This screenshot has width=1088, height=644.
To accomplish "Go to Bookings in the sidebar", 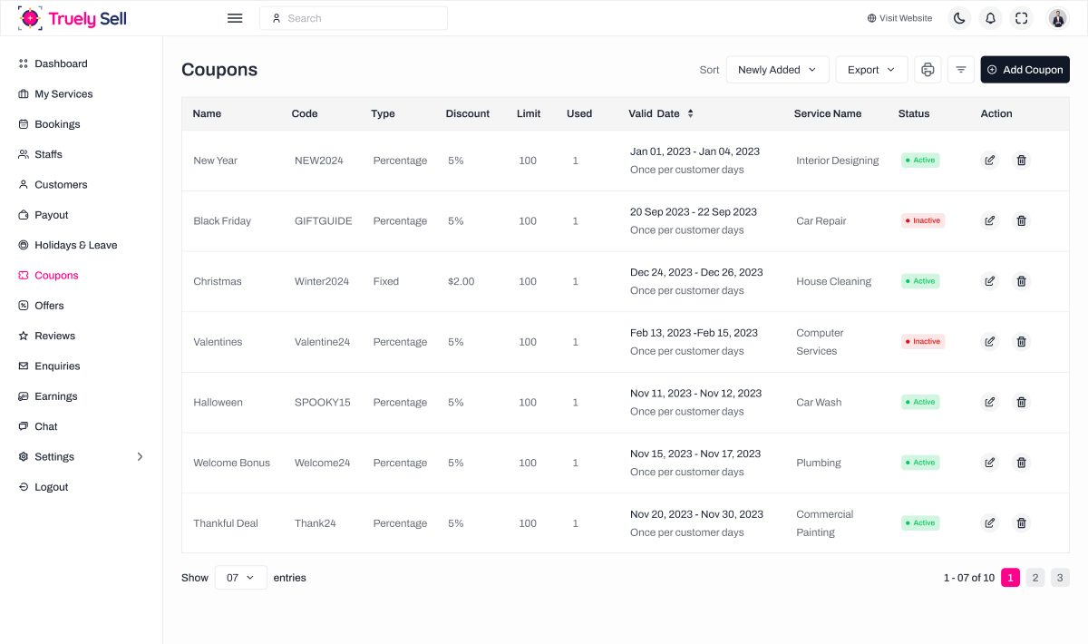I will [x=57, y=124].
